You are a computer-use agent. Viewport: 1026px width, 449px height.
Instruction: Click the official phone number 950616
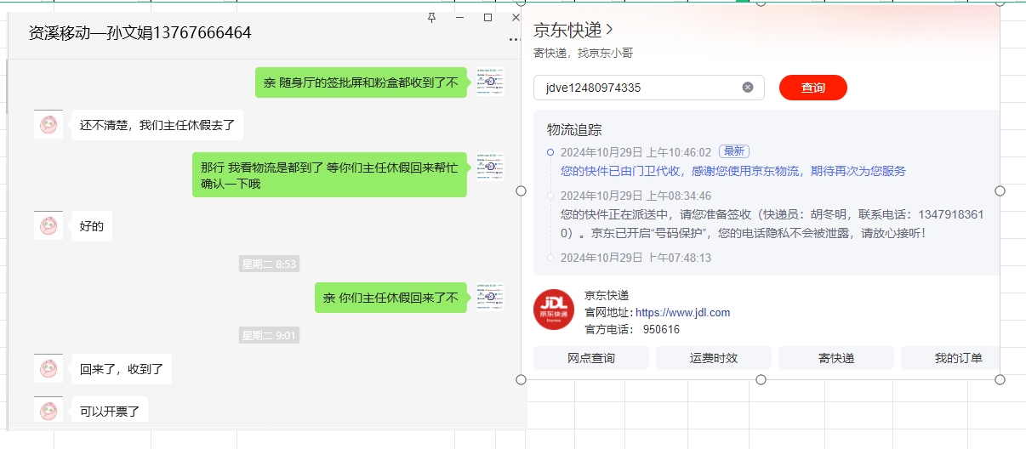click(661, 330)
